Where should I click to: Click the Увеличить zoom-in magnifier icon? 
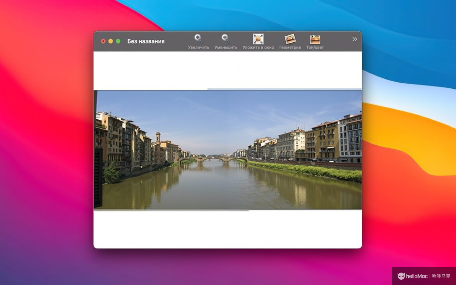point(198,39)
